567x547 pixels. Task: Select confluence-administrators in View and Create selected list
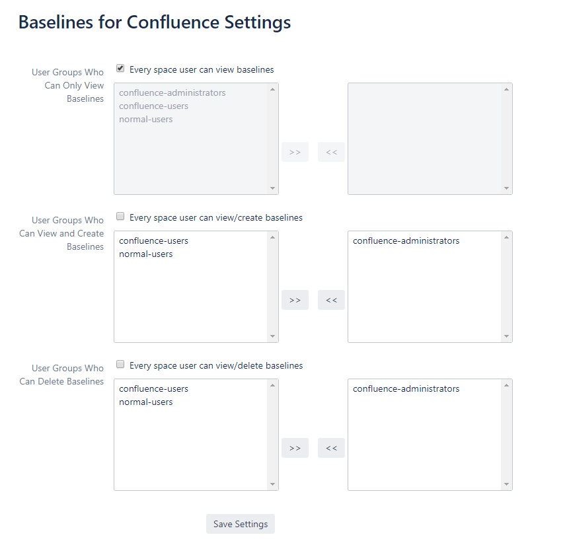pos(406,241)
